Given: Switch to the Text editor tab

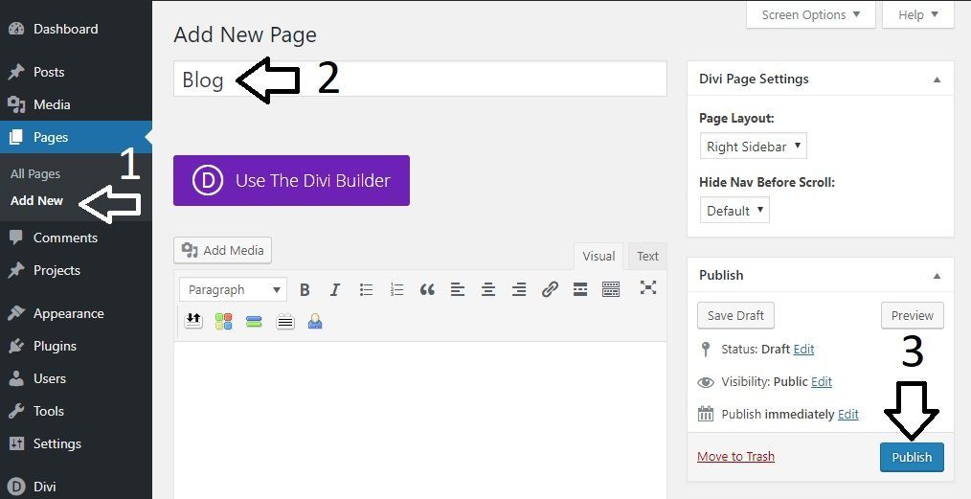Looking at the screenshot, I should (648, 256).
